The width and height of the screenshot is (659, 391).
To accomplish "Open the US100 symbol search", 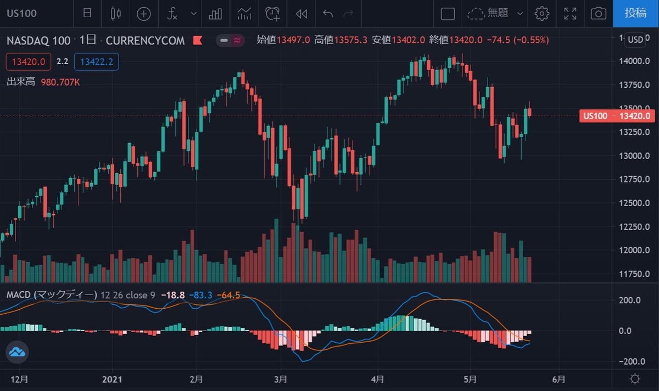I will (22, 13).
